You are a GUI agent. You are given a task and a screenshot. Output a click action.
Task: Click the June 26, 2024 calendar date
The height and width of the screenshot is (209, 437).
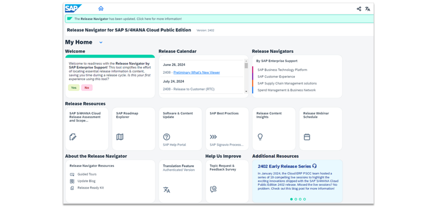[x=174, y=65]
